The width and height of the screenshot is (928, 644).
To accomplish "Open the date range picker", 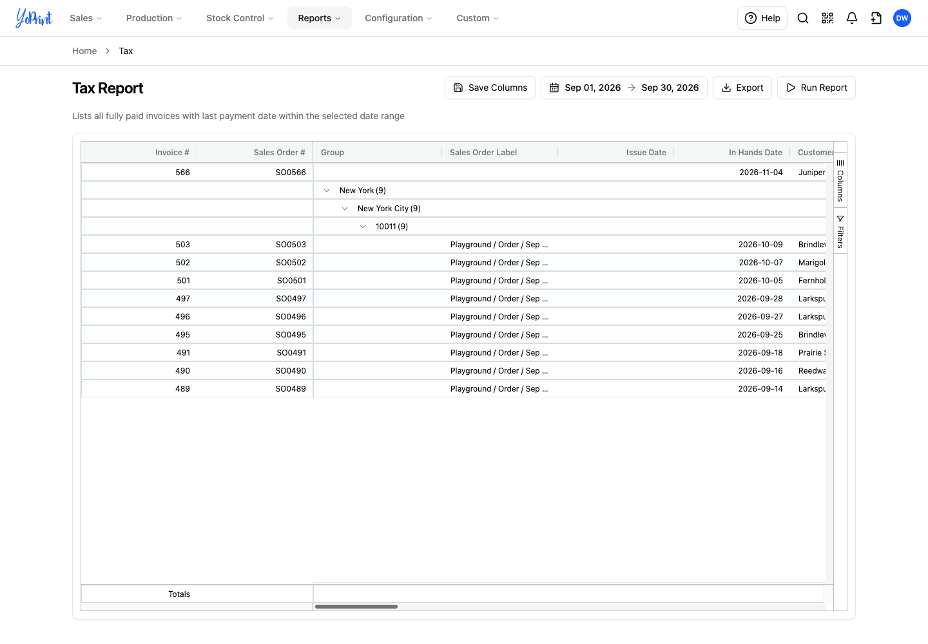I will pyautogui.click(x=624, y=88).
